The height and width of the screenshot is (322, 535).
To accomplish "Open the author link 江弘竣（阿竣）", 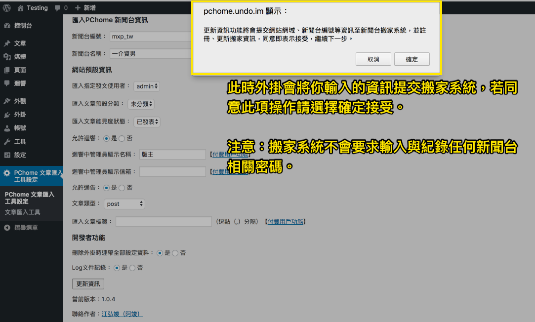I will tap(122, 314).
